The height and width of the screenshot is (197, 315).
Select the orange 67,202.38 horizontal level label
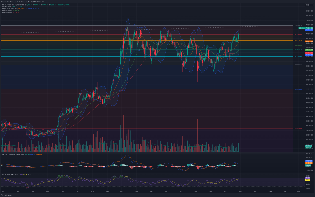click(x=298, y=41)
